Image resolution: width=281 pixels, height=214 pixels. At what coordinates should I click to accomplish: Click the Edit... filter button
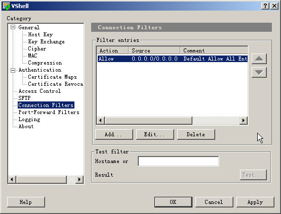click(x=155, y=134)
